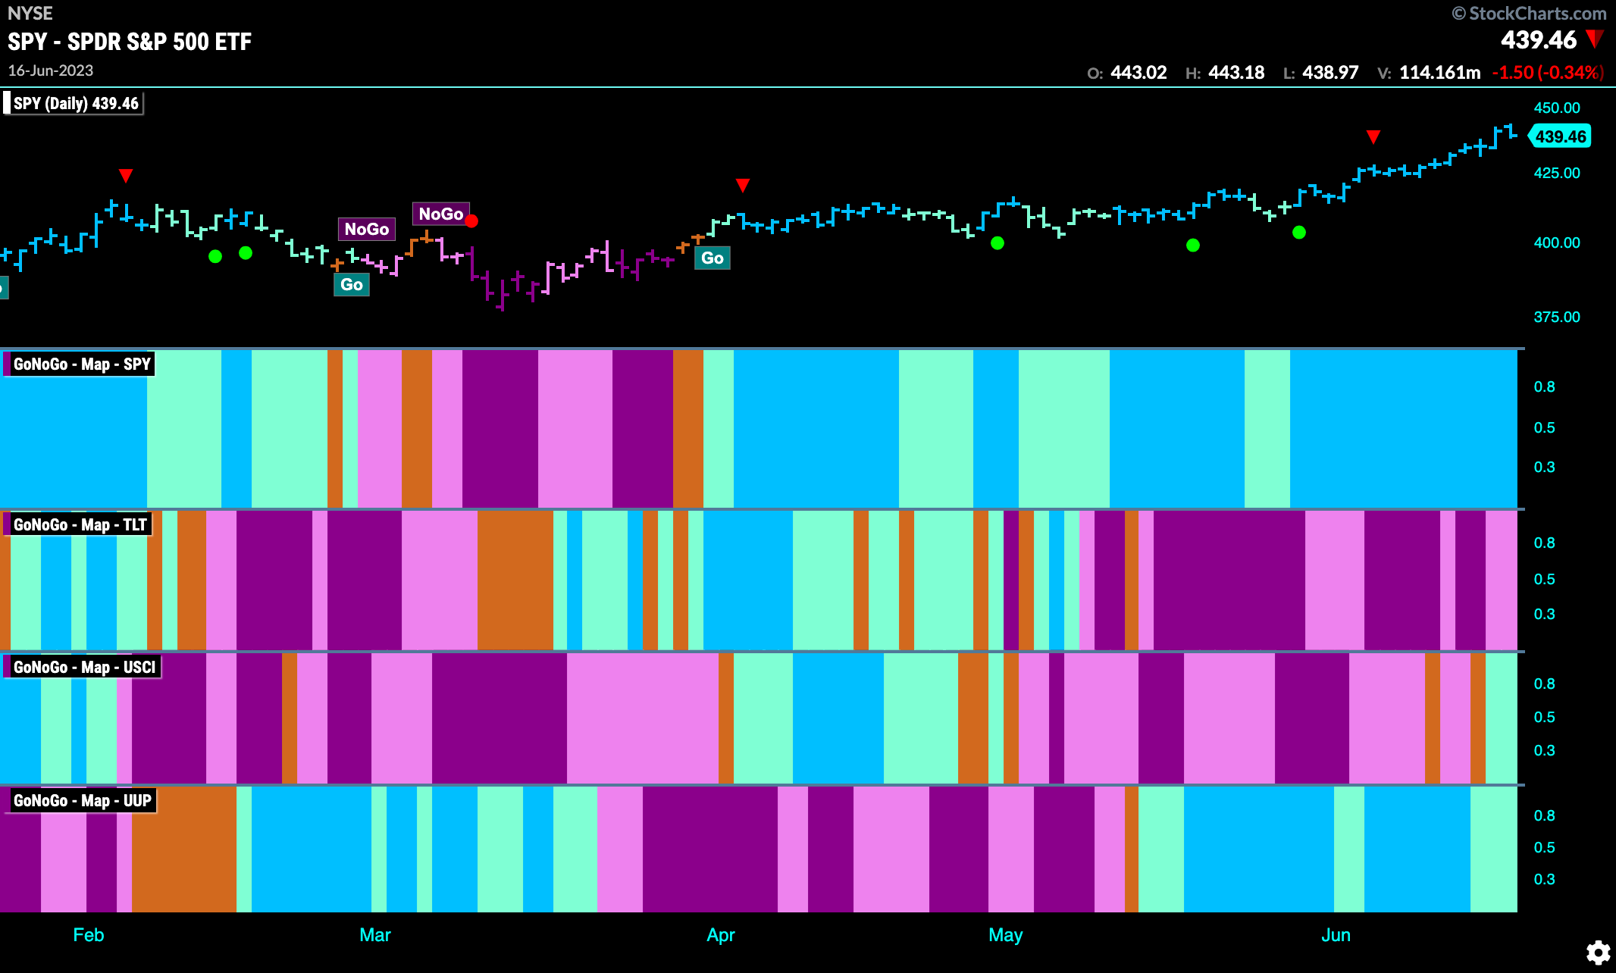This screenshot has height=973, width=1616.
Task: Click the green circle near start of May
Action: pos(997,243)
